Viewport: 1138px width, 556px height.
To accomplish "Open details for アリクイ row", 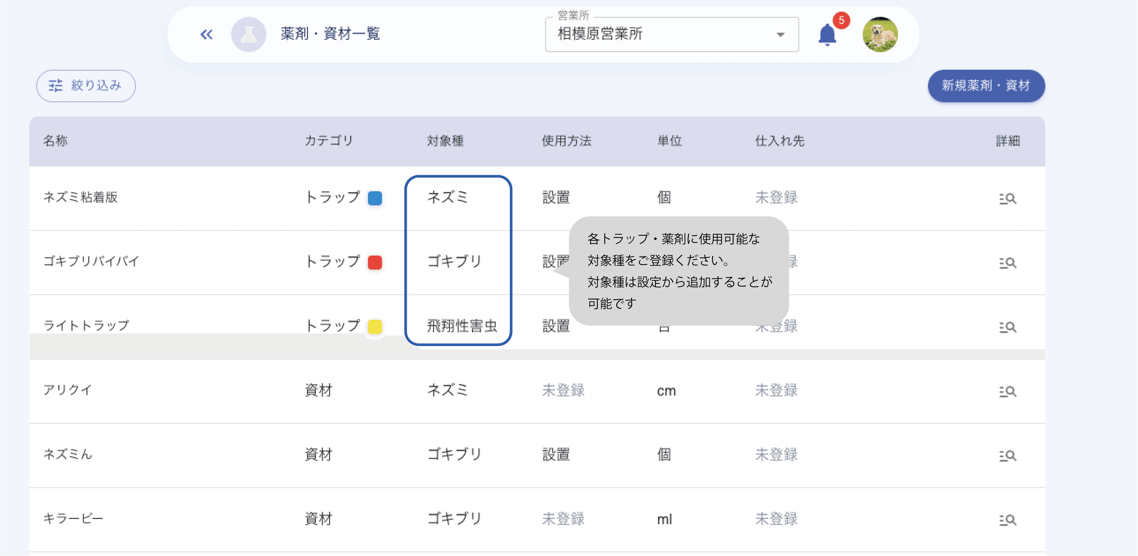I will click(1008, 391).
